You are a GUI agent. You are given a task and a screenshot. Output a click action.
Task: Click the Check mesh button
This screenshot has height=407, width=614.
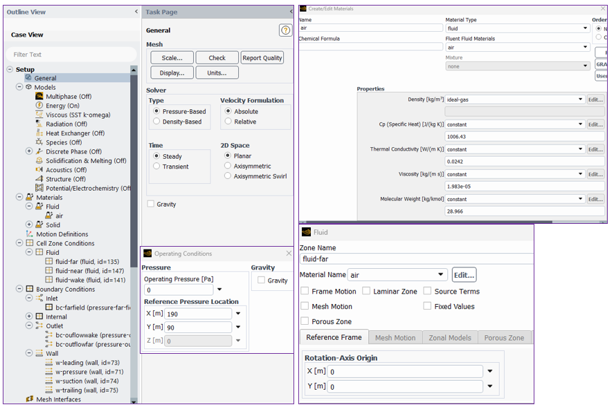217,57
